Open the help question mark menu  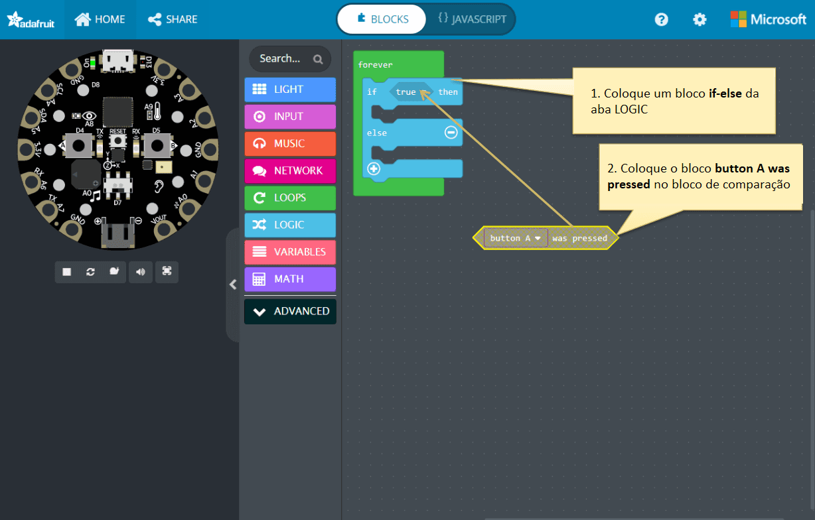click(x=661, y=19)
